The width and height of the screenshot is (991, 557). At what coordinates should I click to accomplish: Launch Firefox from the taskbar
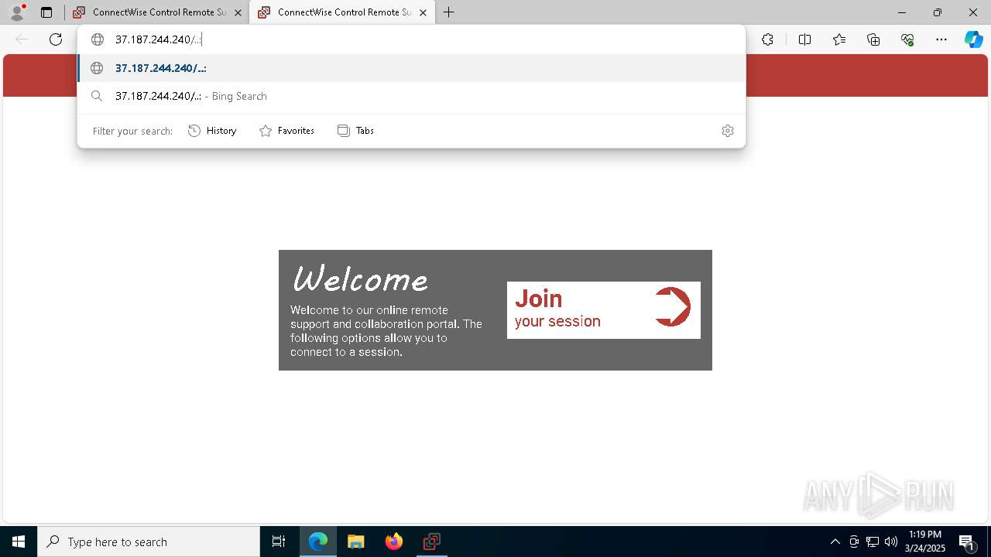point(394,542)
